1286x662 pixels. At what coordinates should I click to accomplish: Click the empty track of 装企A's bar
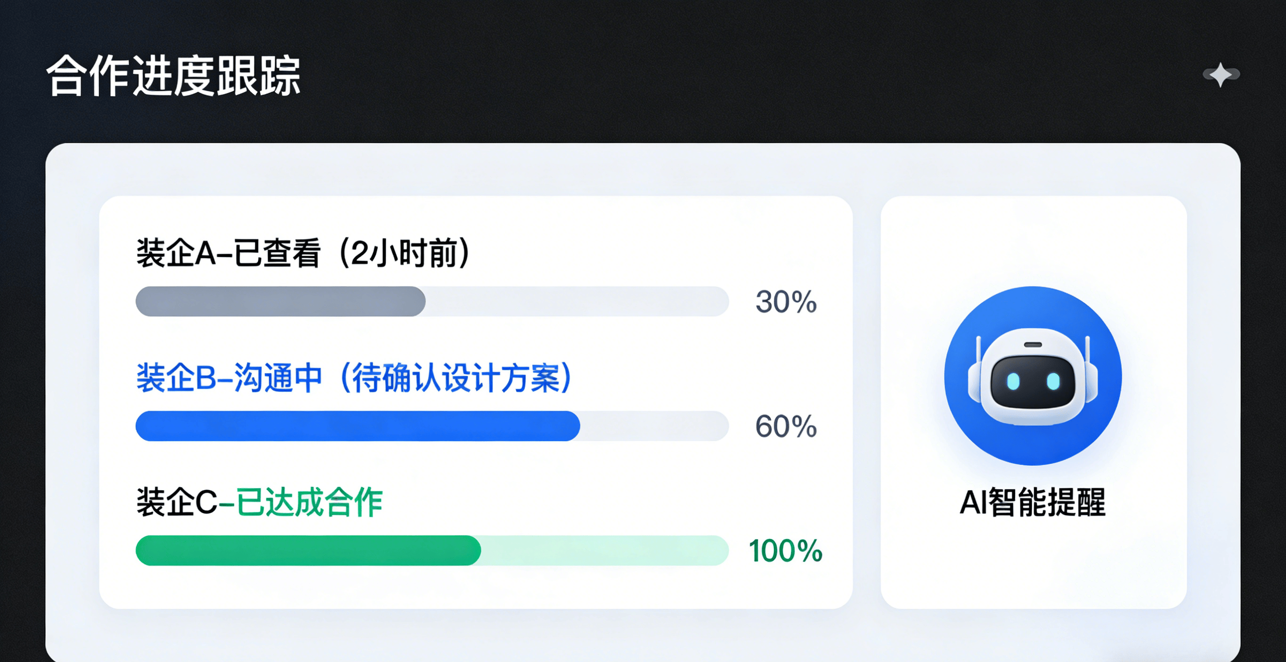(577, 301)
